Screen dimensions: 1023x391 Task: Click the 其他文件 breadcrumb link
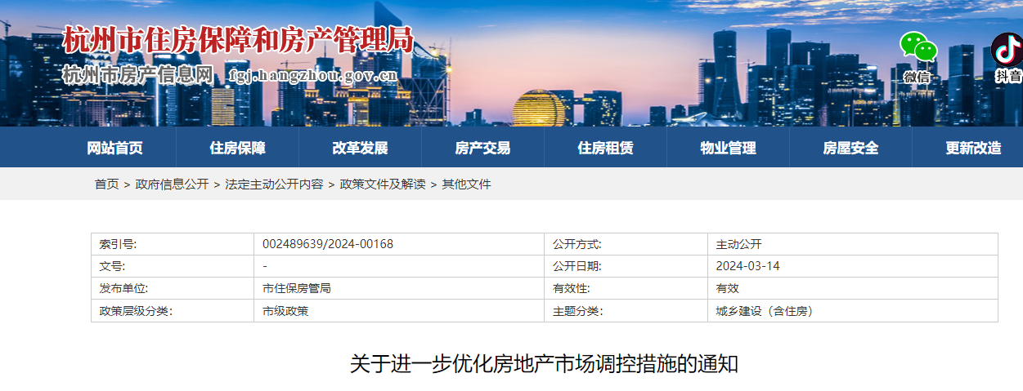tap(466, 184)
